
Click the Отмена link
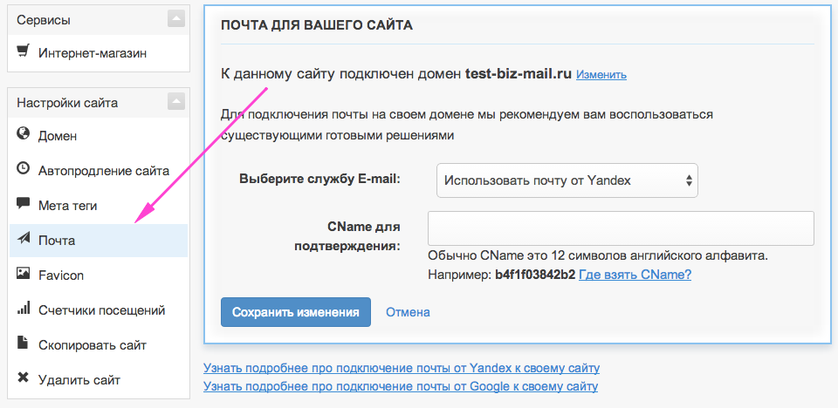click(408, 312)
